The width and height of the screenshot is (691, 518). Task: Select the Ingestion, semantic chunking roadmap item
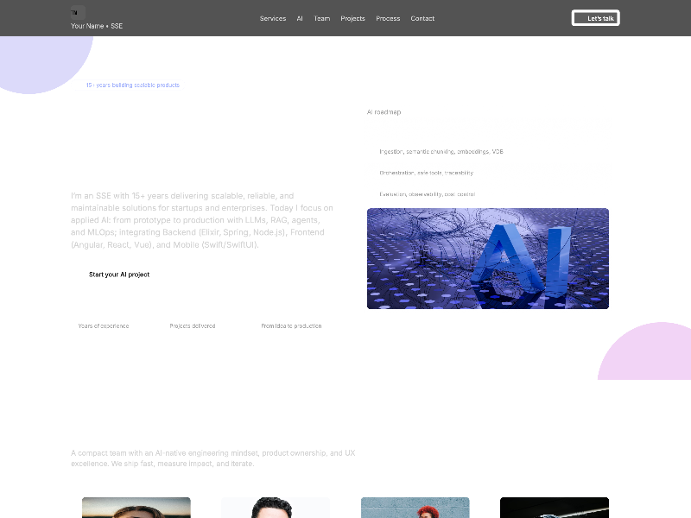coord(441,152)
